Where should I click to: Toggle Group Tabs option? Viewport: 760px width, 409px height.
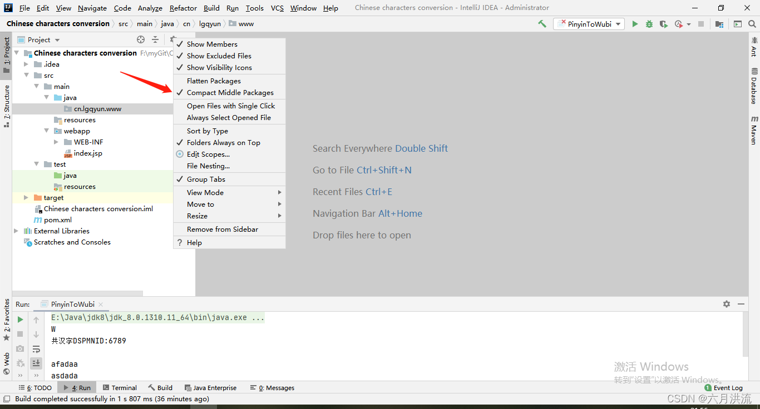click(229, 179)
